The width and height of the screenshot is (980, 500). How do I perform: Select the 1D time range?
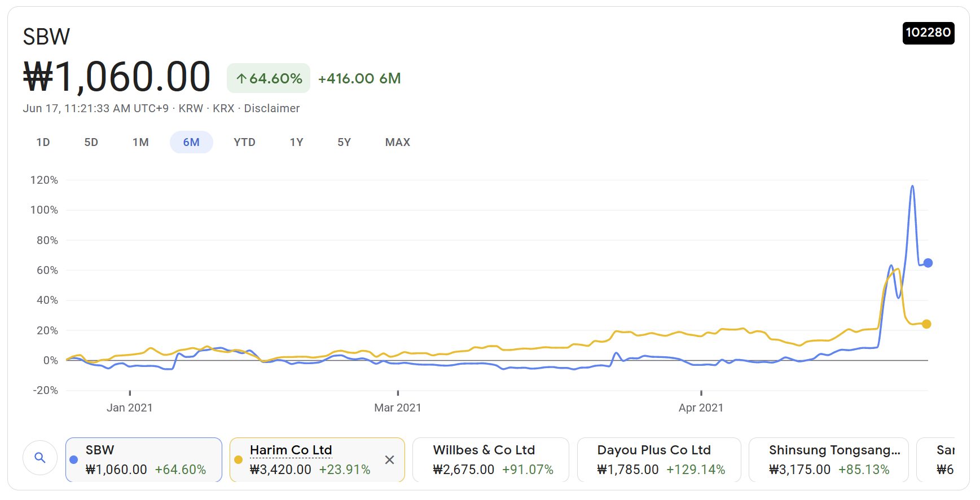tap(43, 143)
